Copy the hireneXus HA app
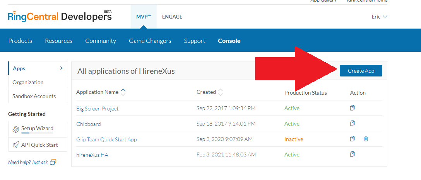Viewport: 421px width, 180px height. (353, 154)
